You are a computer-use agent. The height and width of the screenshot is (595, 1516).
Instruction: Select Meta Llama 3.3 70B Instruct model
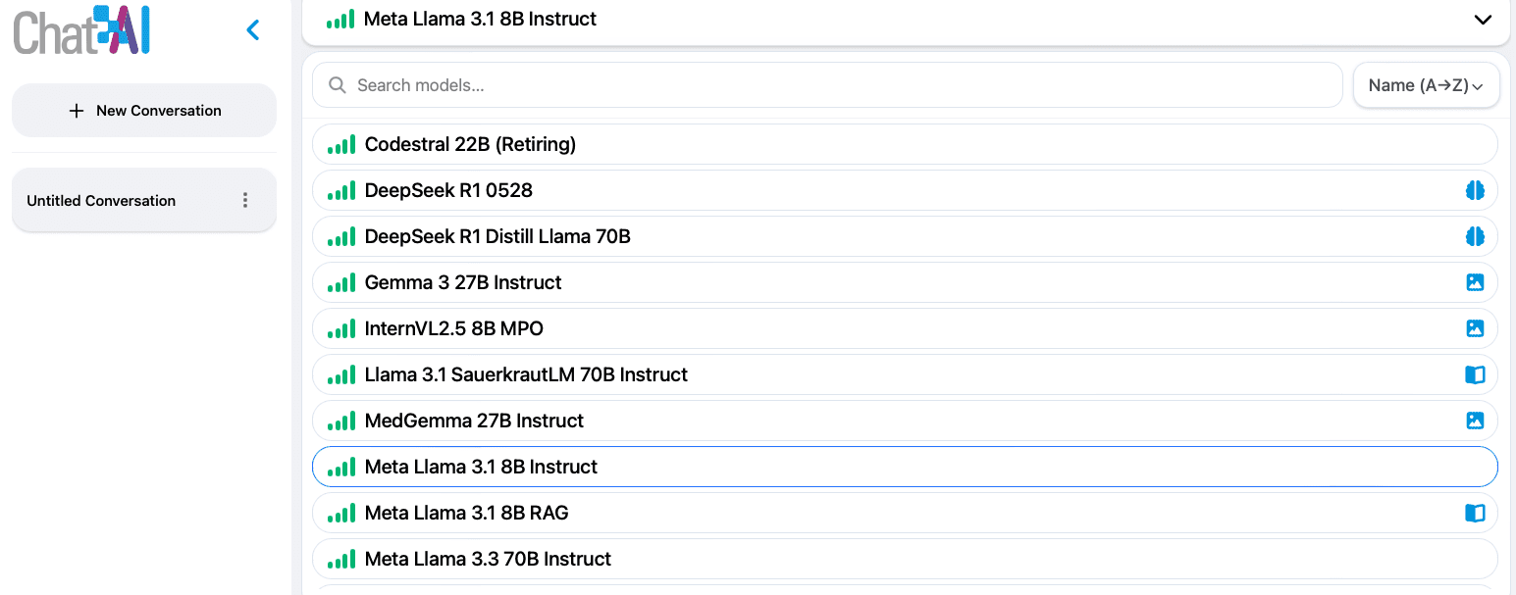coord(905,559)
